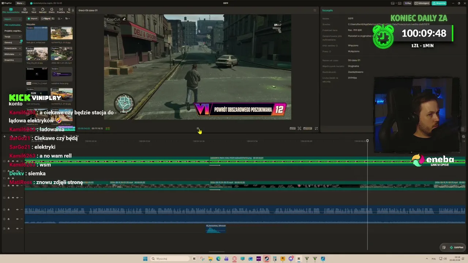Viewport: 468px width, 263px height.
Task: Lock the empty video track
Action: coord(9,198)
